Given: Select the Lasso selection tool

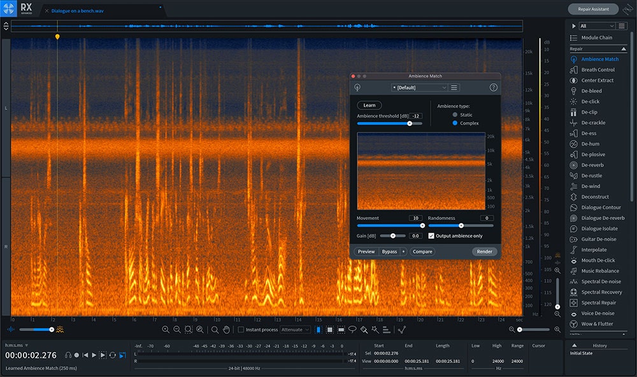Looking at the screenshot, I should (353, 329).
